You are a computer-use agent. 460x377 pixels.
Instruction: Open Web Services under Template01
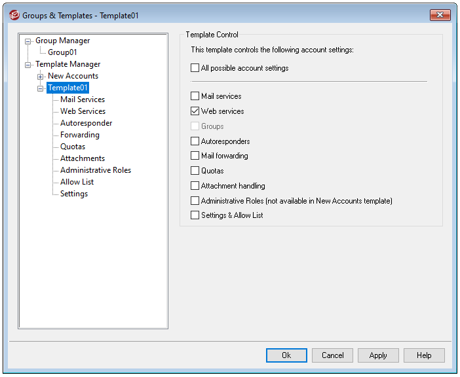[x=83, y=111]
